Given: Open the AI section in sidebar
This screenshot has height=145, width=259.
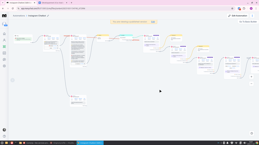Looking at the screenshot, I should point(4,53).
